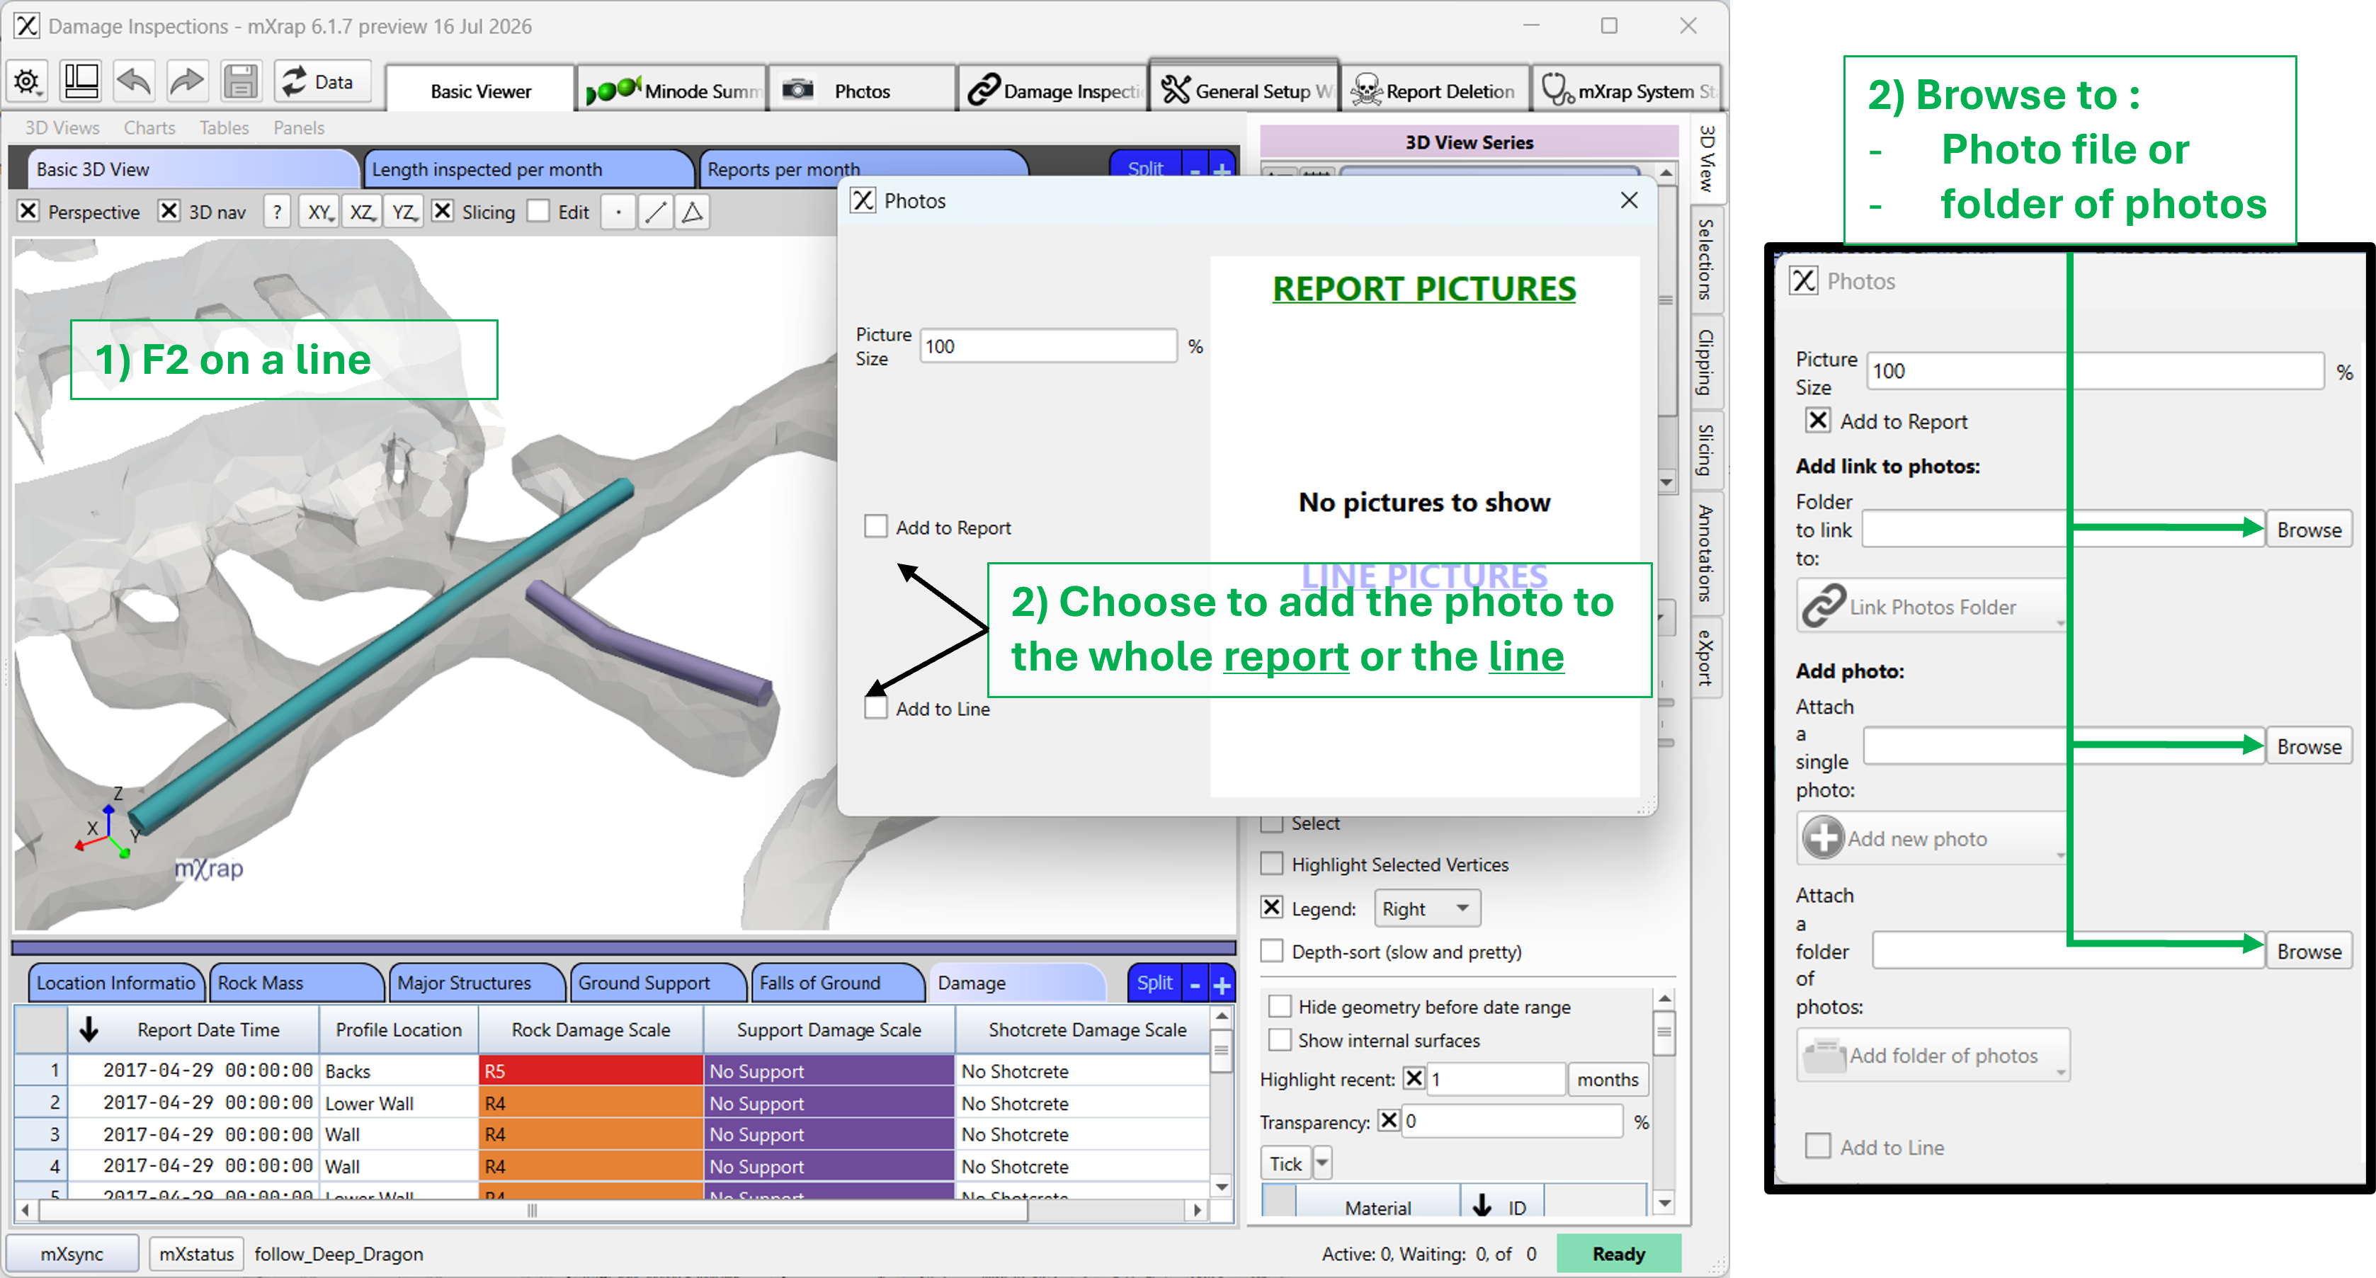
Task: Click the plus button next to upper Split
Action: [x=1222, y=170]
